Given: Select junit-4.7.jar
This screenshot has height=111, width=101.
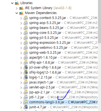Looking at the screenshot, I should pos(38,107).
